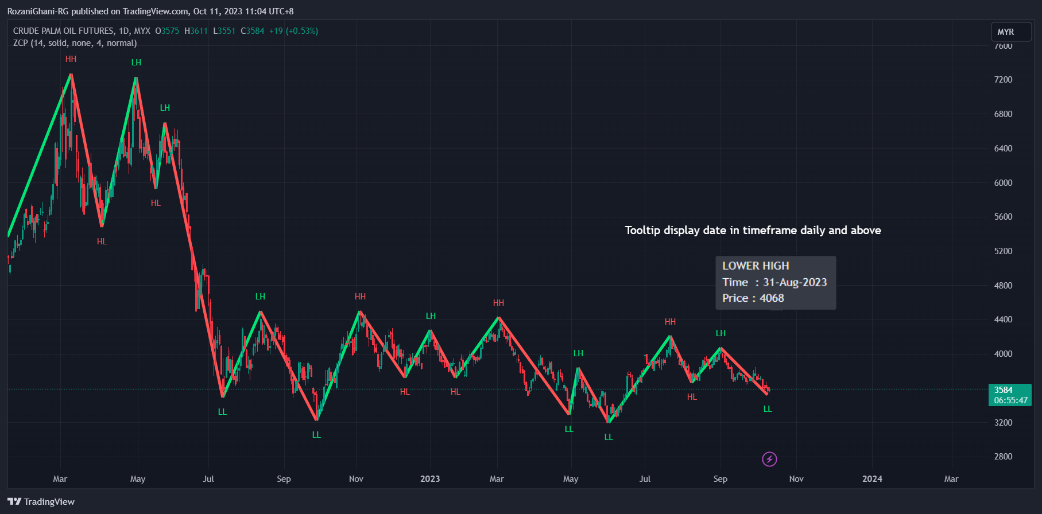
Task: Open the MYR currency selector
Action: (1011, 32)
